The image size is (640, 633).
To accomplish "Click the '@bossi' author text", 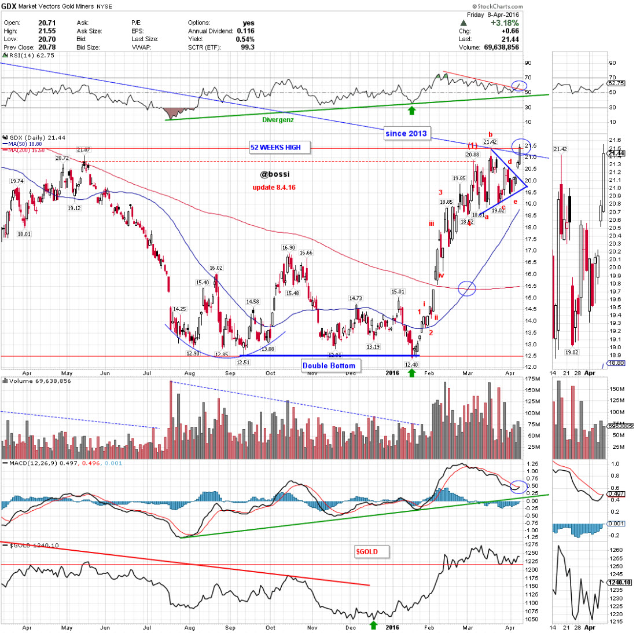I will point(275,174).
